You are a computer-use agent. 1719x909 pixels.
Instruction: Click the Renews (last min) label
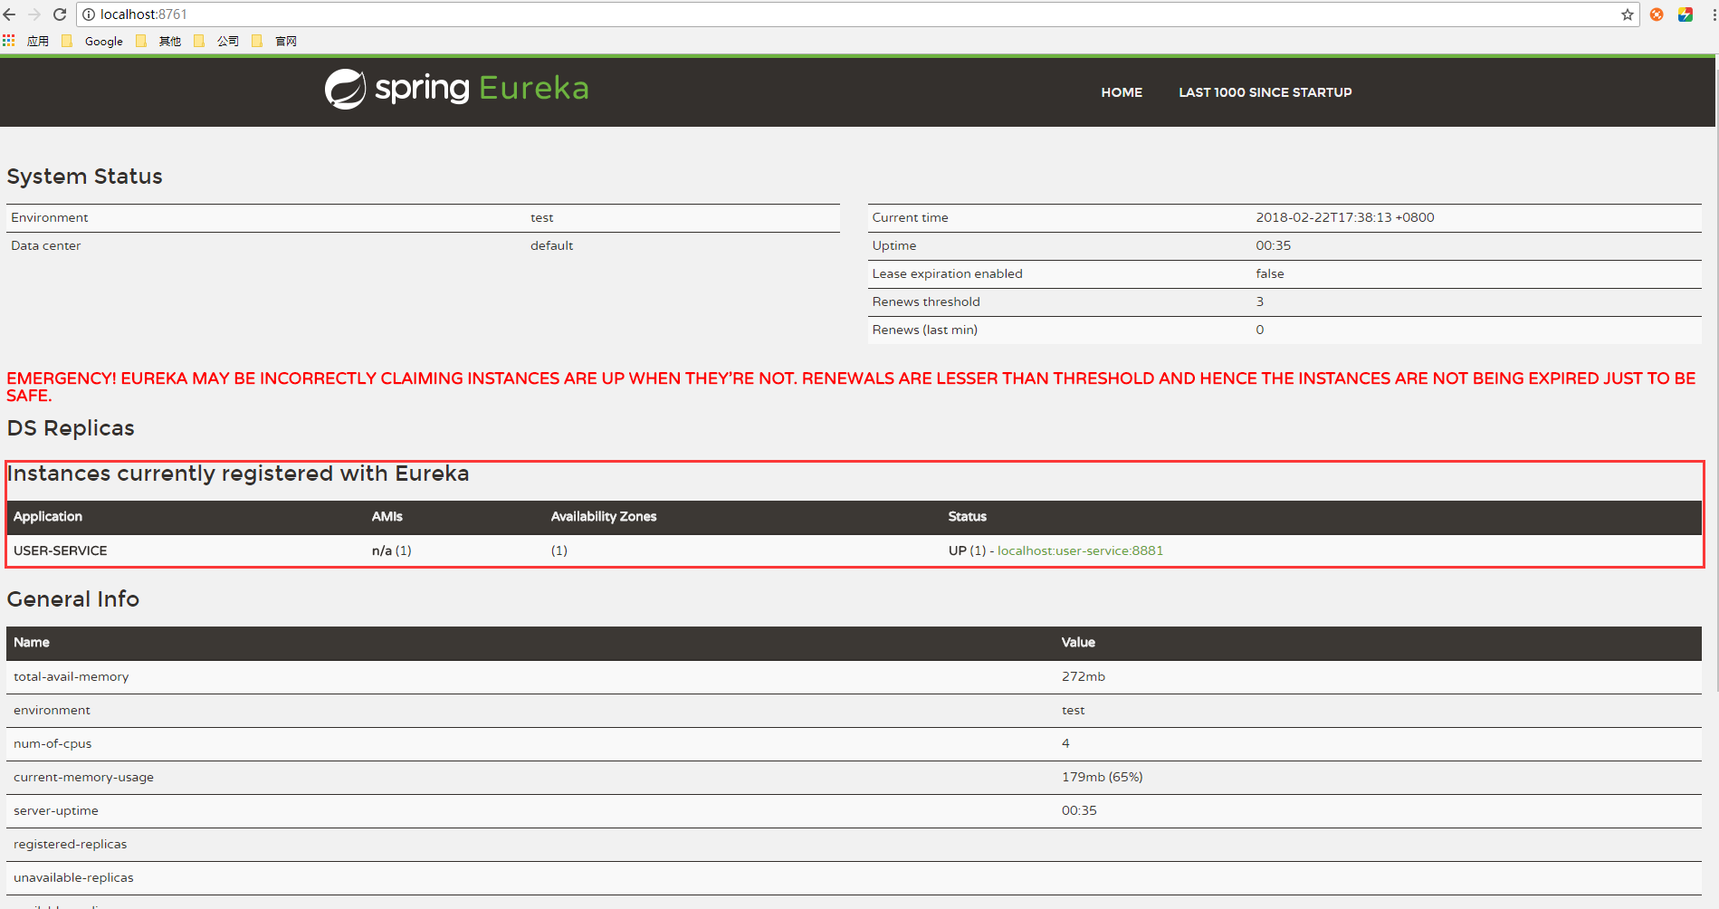coord(924,330)
